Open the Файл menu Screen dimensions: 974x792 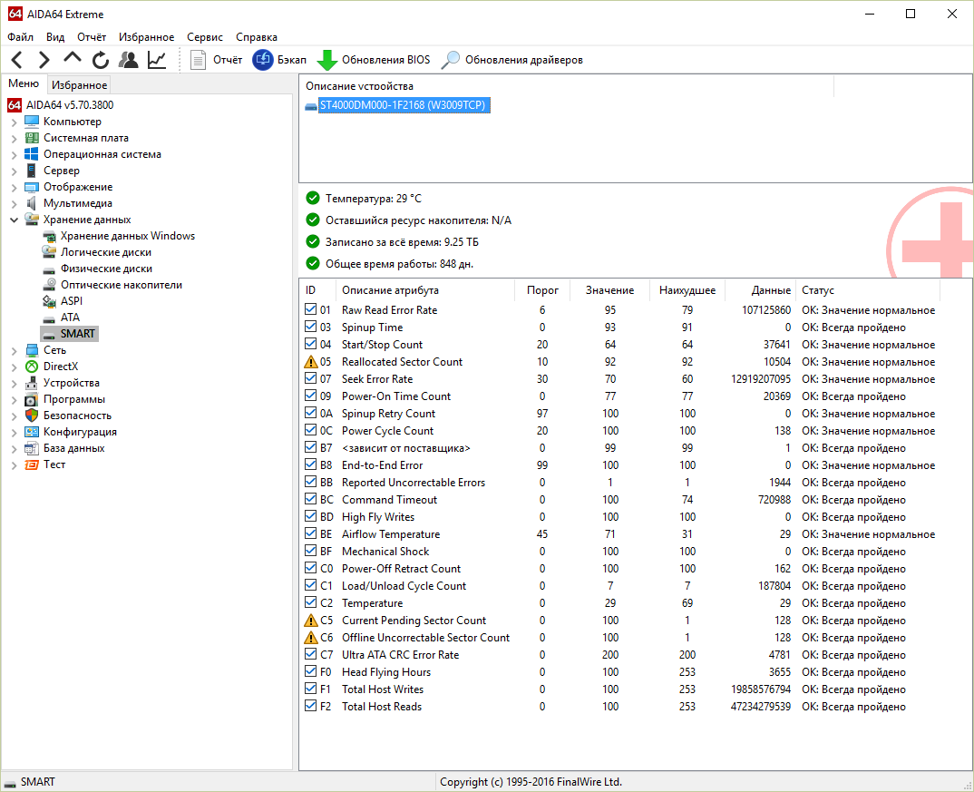(x=21, y=37)
